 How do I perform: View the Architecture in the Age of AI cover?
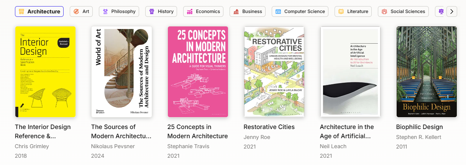(x=350, y=72)
